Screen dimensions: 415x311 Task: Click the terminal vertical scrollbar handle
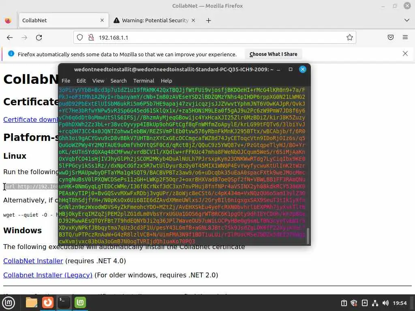[x=308, y=236]
